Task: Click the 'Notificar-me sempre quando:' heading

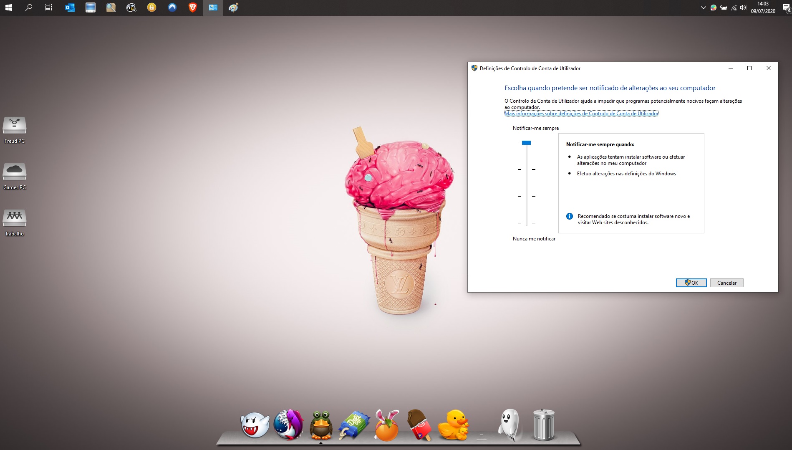Action: coord(600,144)
